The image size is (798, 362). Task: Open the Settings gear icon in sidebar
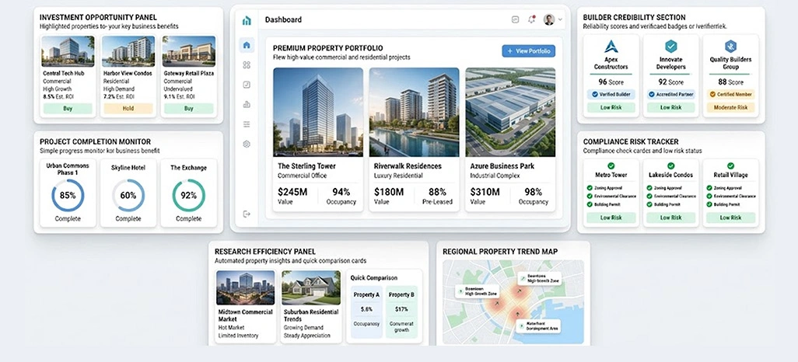point(247,144)
